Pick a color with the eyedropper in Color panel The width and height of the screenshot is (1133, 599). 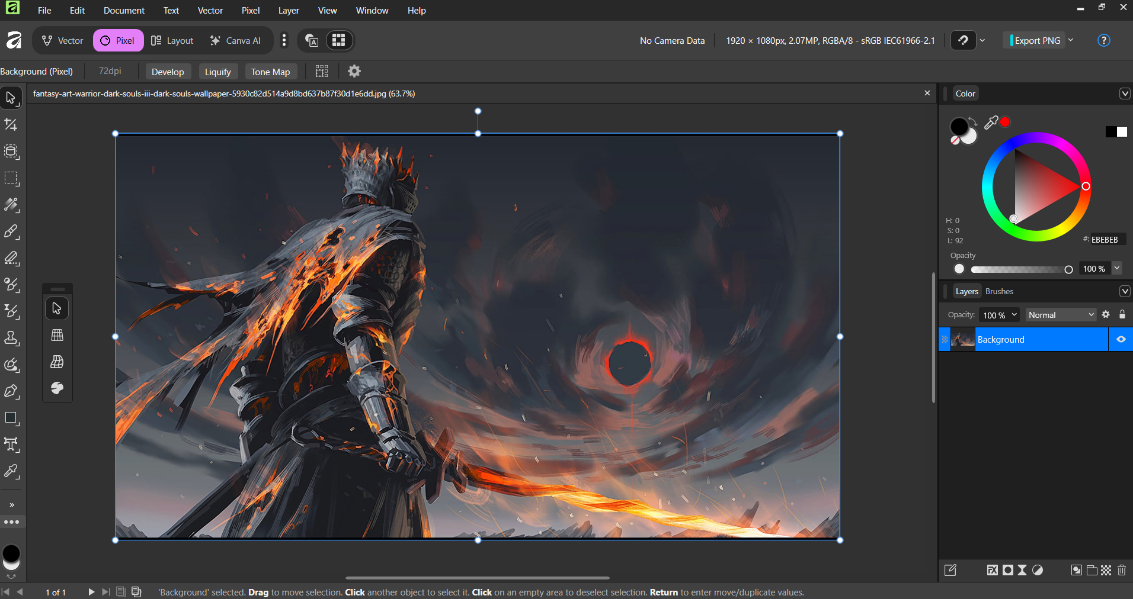click(991, 123)
